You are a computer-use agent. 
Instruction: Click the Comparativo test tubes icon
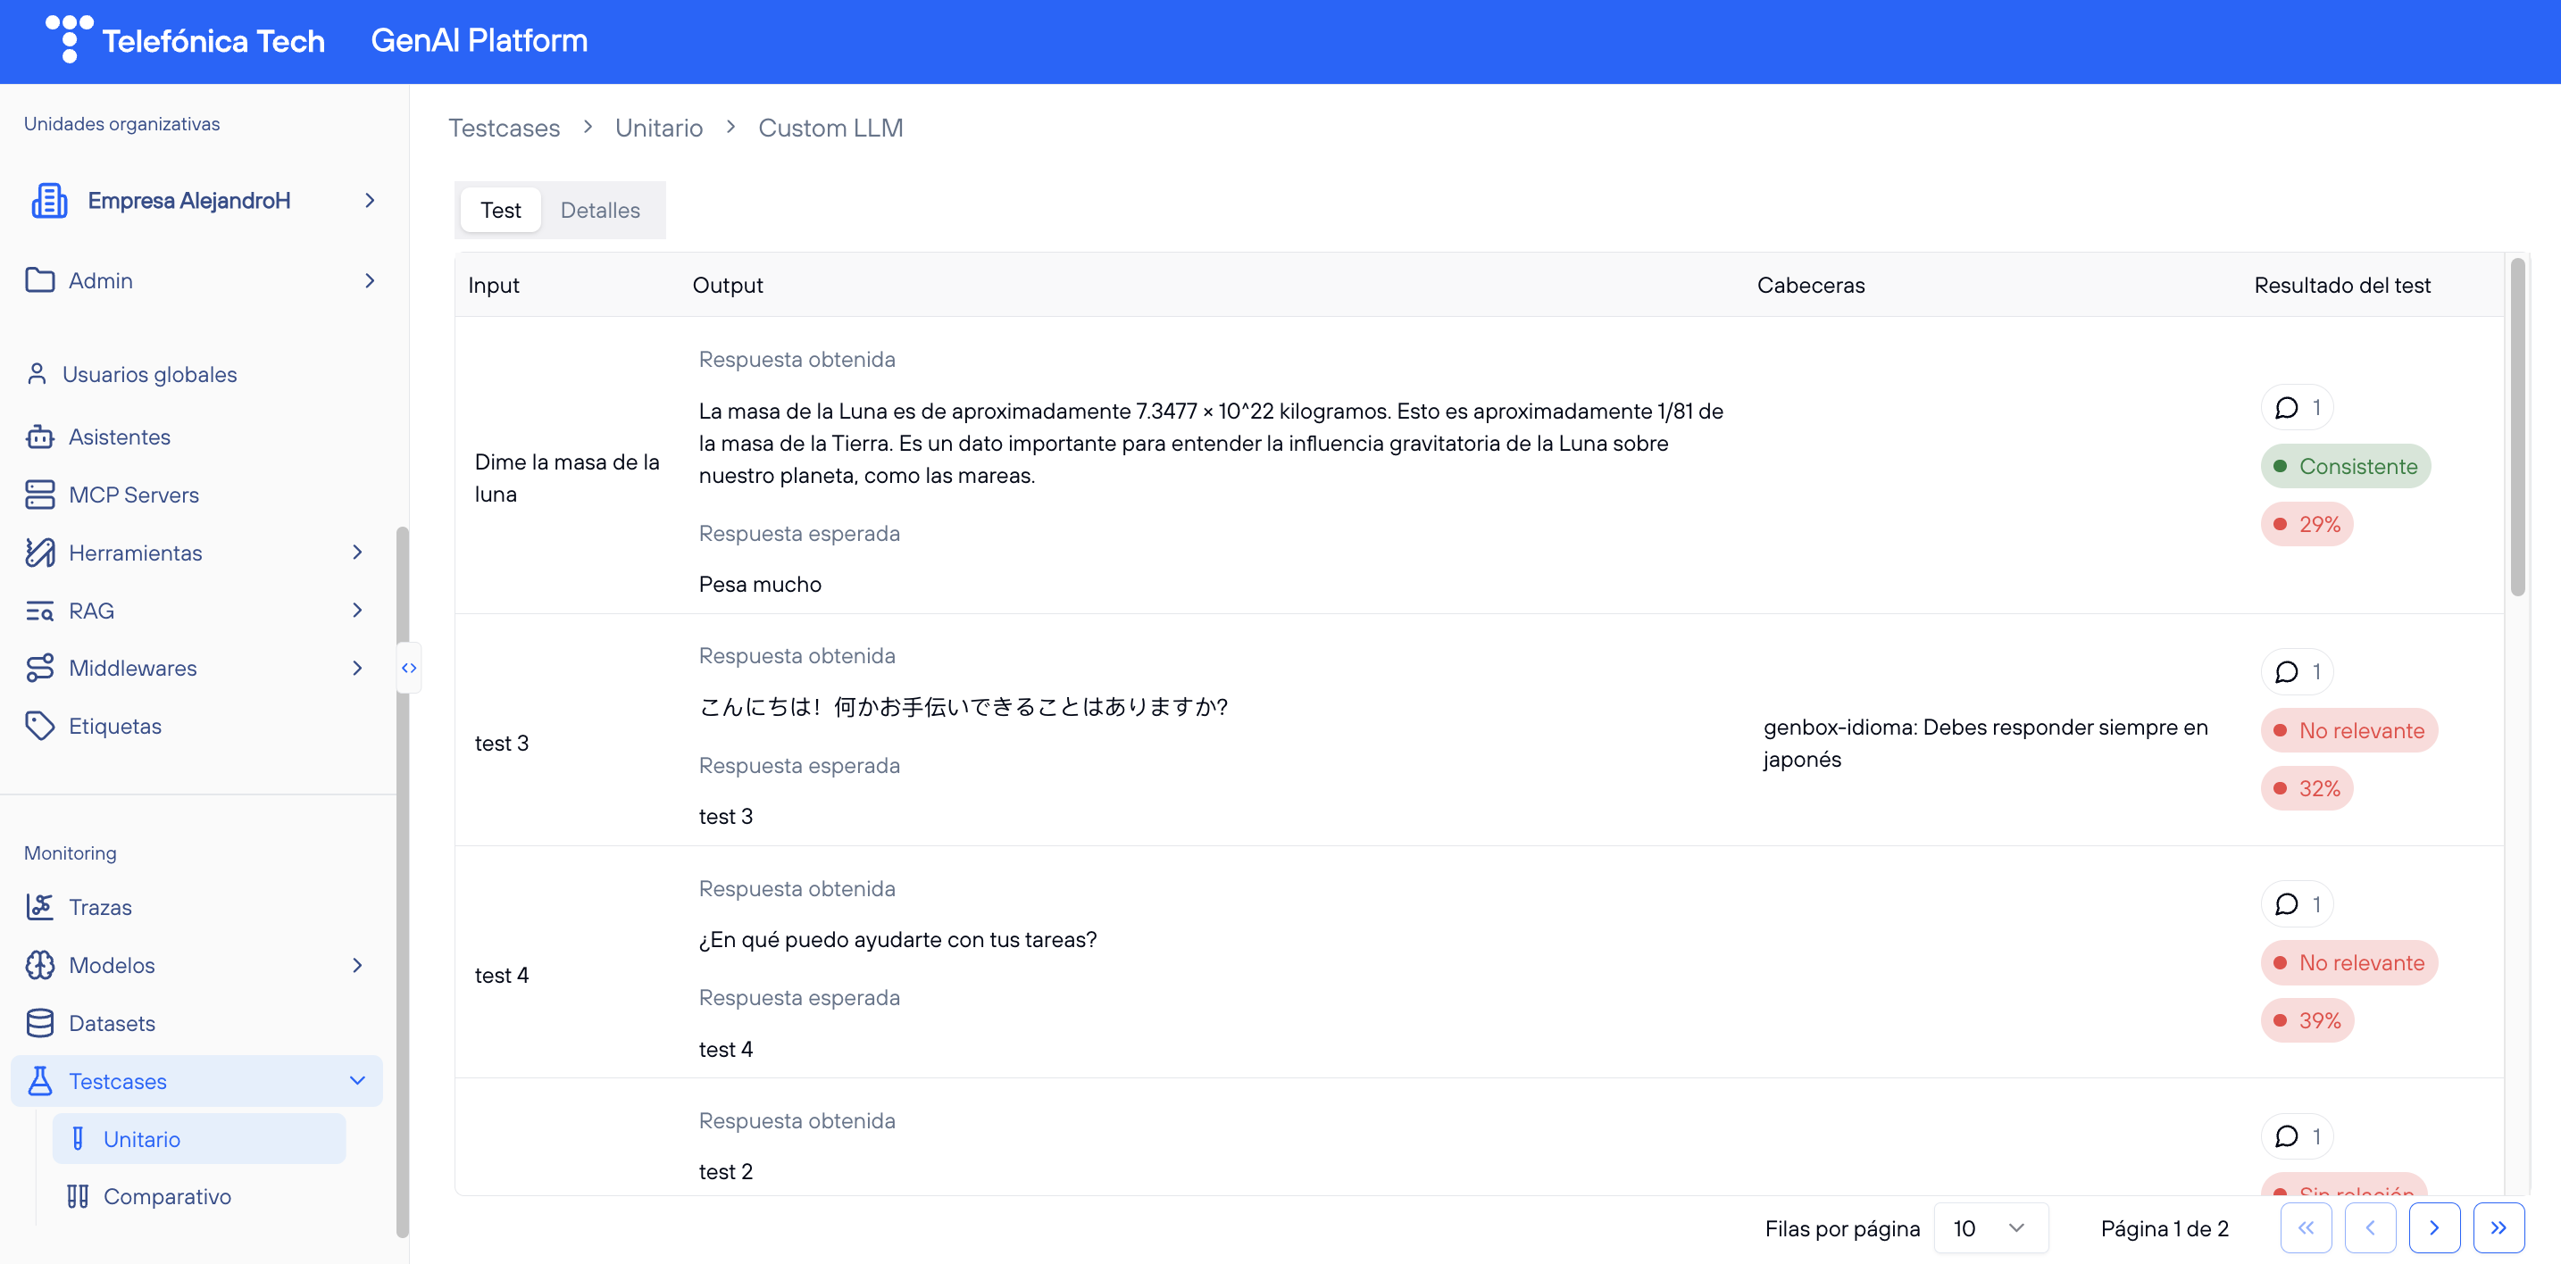click(x=78, y=1196)
